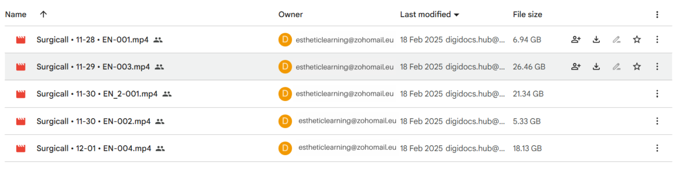This screenshot has width=677, height=193.
Task: Open more actions for EN-004.mp4
Action: (657, 148)
